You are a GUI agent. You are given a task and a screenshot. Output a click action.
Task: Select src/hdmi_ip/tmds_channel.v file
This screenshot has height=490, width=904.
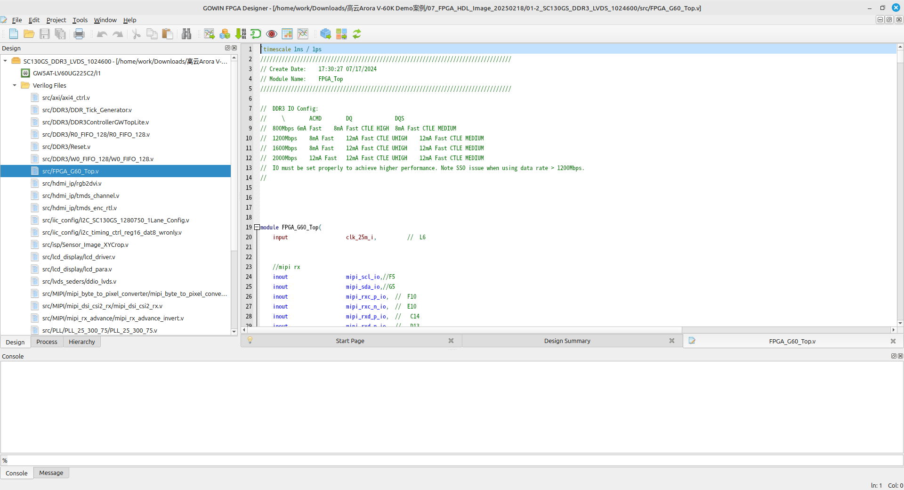pyautogui.click(x=81, y=196)
